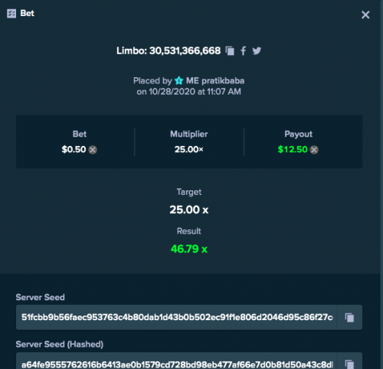This screenshot has height=369, width=383.
Task: Click the 46.79 x result value
Action: click(189, 249)
